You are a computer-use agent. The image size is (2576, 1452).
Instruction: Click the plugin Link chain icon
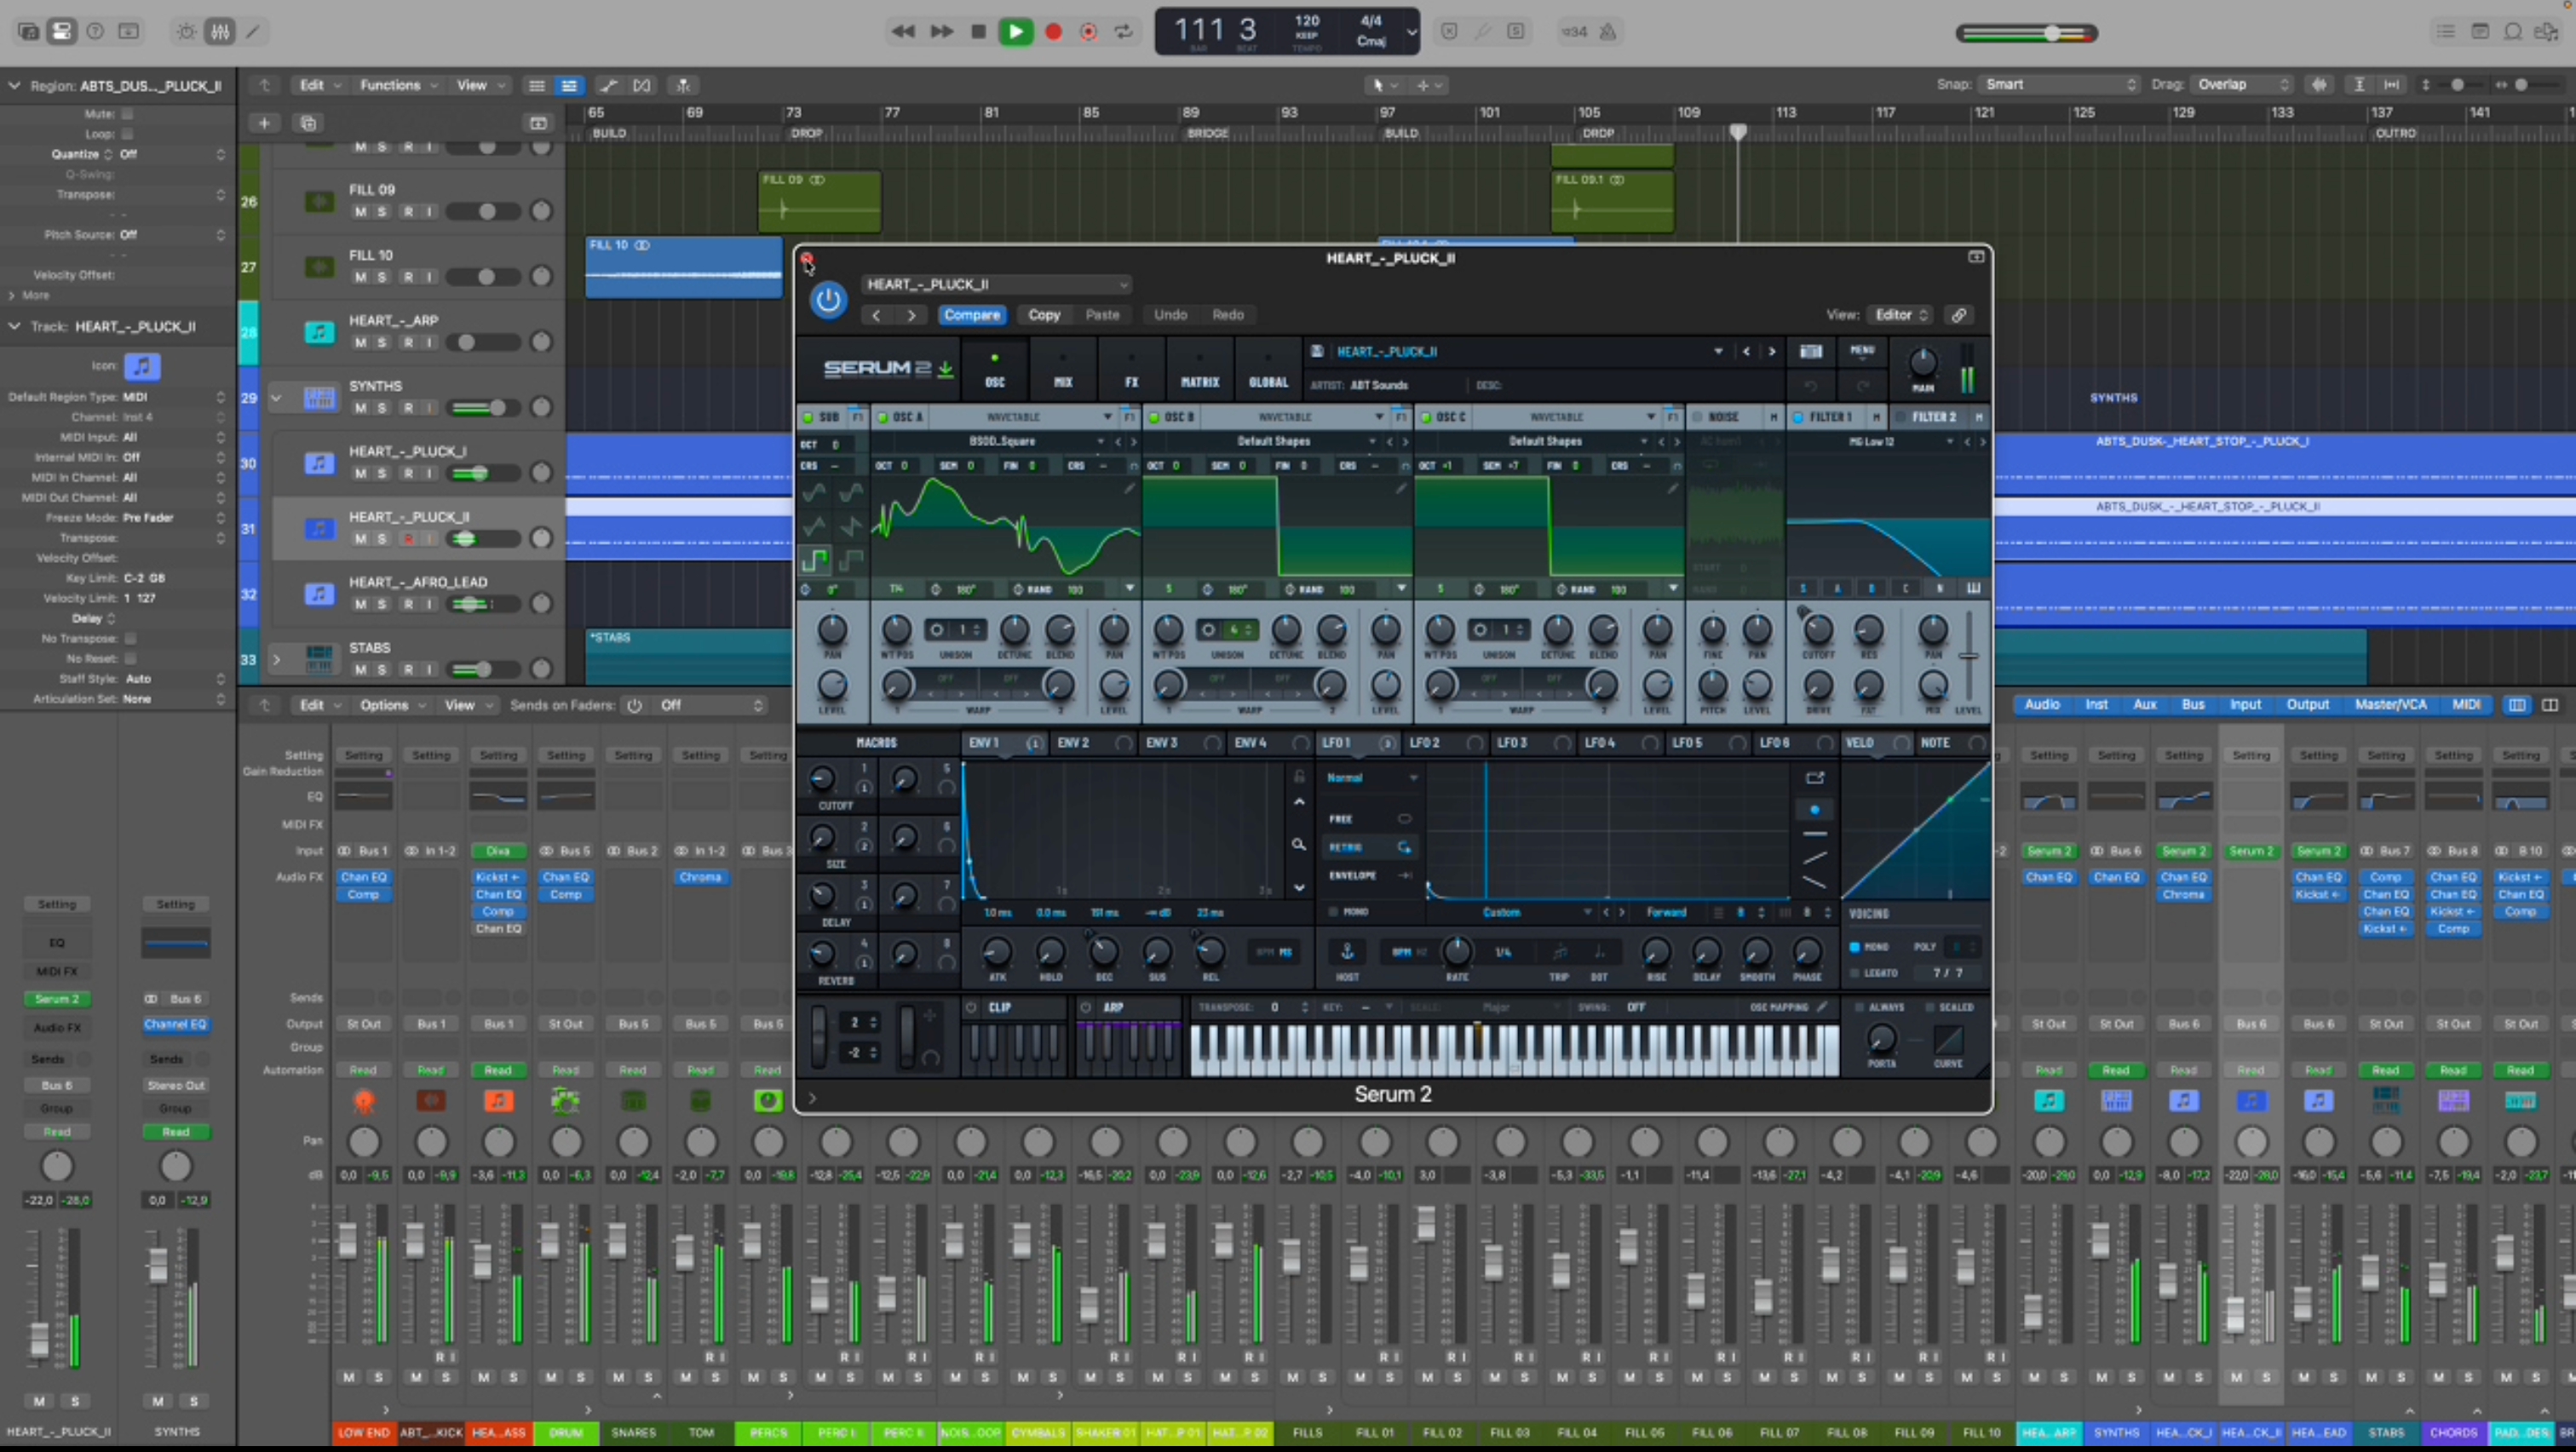pyautogui.click(x=1958, y=315)
